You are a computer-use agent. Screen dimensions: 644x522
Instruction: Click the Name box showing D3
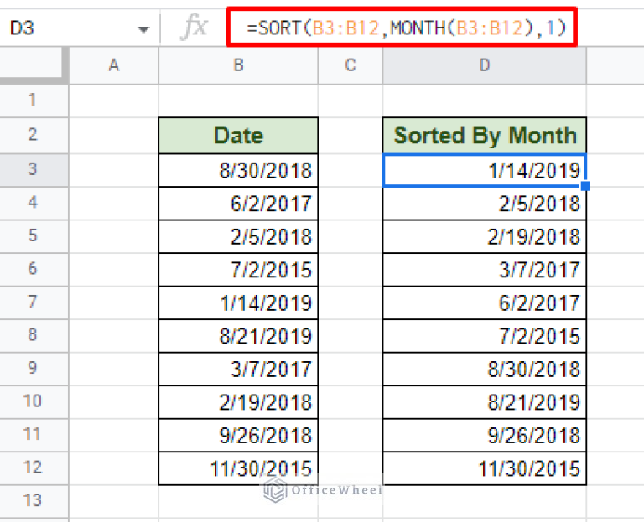[67, 28]
